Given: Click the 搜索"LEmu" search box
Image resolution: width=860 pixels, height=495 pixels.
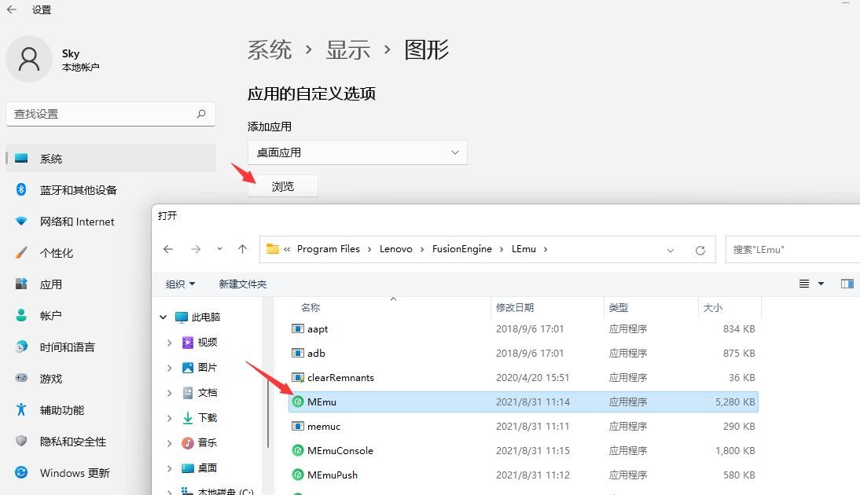Looking at the screenshot, I should [792, 249].
